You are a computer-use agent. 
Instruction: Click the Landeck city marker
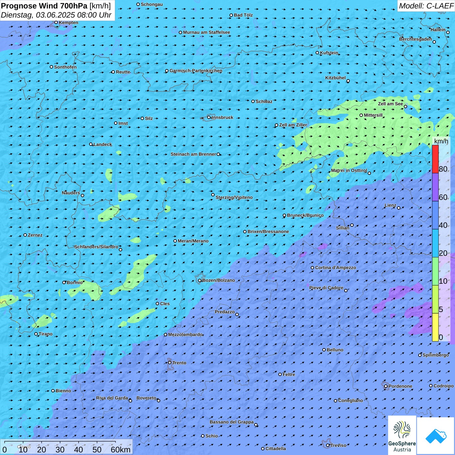tap(91, 144)
